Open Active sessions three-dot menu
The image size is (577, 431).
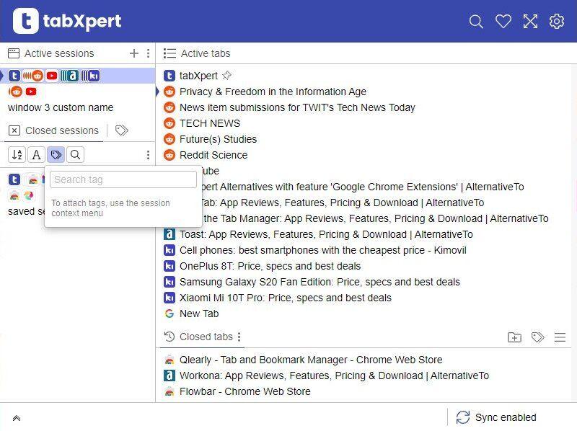(149, 53)
